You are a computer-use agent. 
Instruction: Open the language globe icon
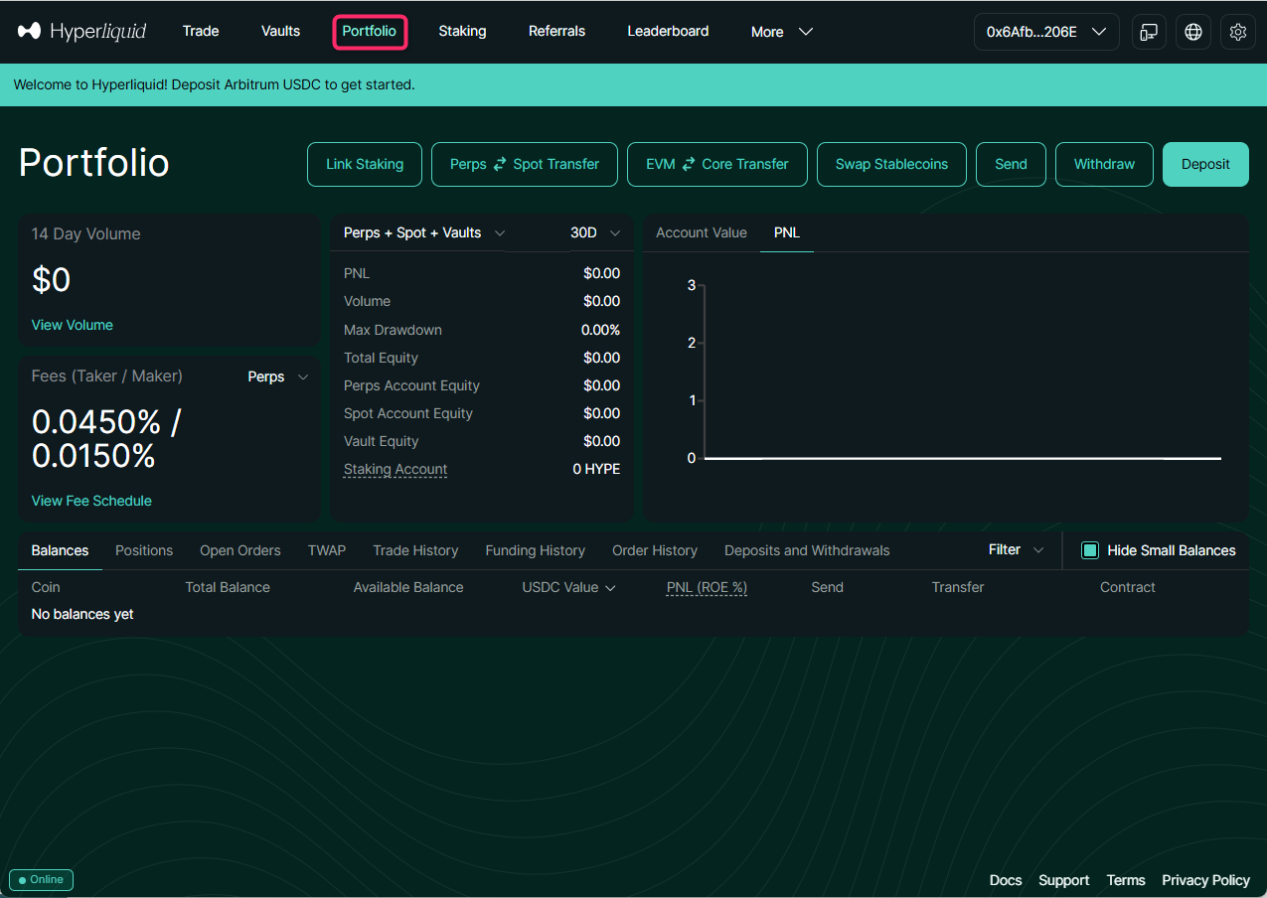point(1192,32)
